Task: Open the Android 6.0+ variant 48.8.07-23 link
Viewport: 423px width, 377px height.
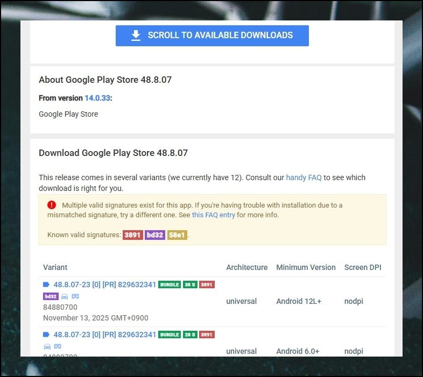Action: tap(104, 335)
